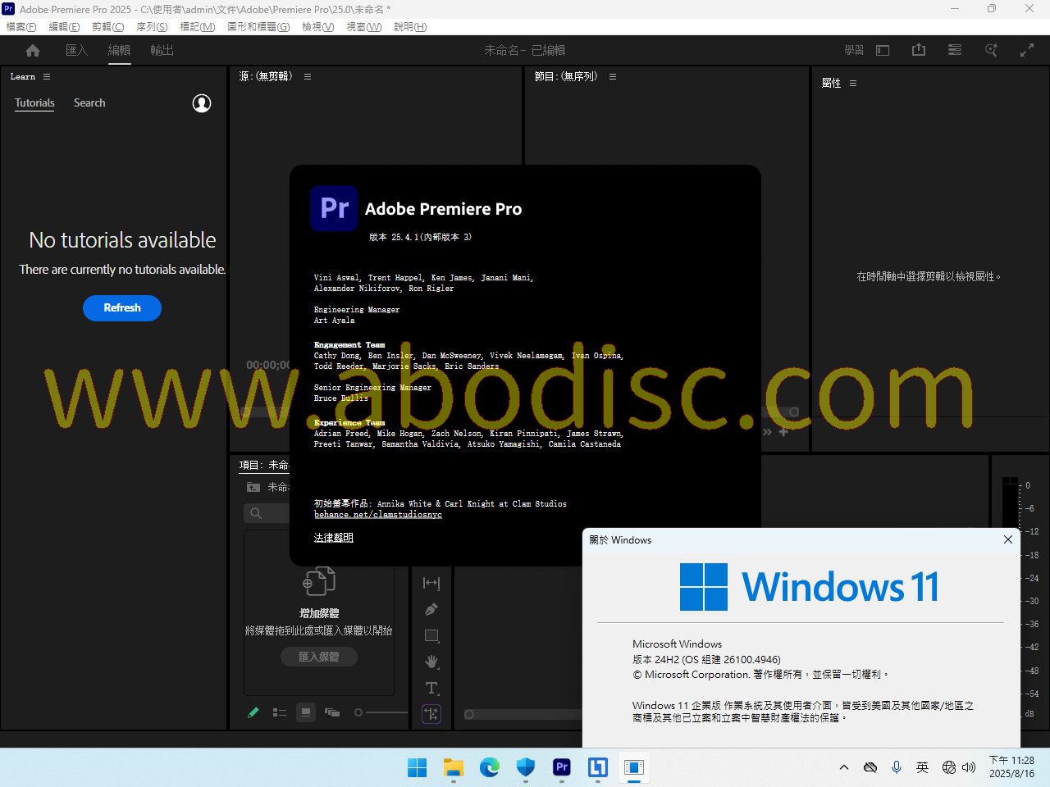Image resolution: width=1050 pixels, height=787 pixels.
Task: Open the 視窗(W) menu
Action: click(364, 26)
